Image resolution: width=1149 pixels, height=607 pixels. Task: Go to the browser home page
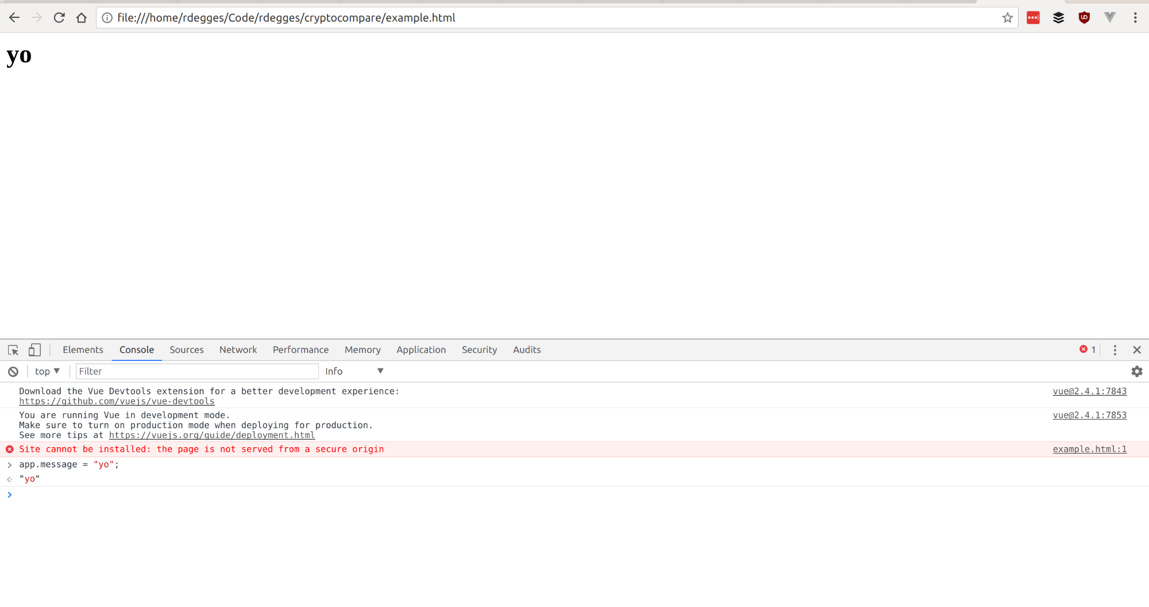pos(82,18)
